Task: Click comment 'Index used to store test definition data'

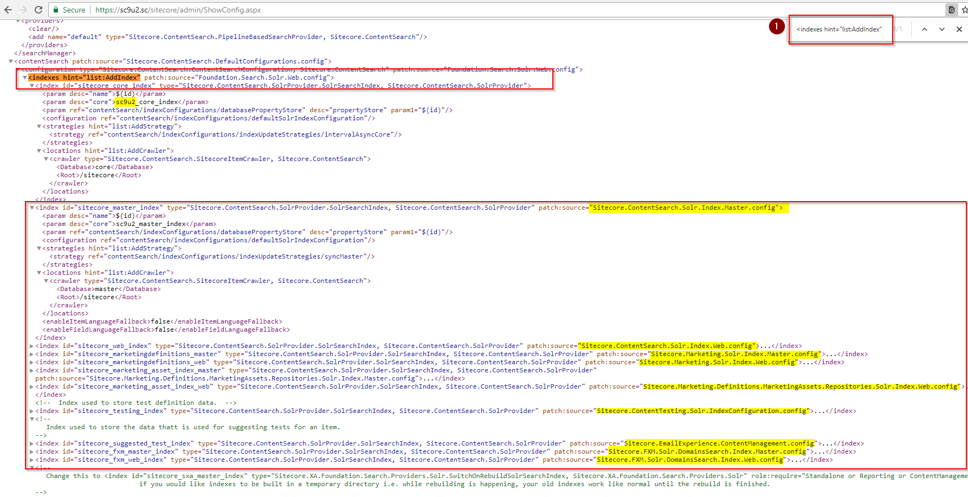Action: pyautogui.click(x=136, y=403)
